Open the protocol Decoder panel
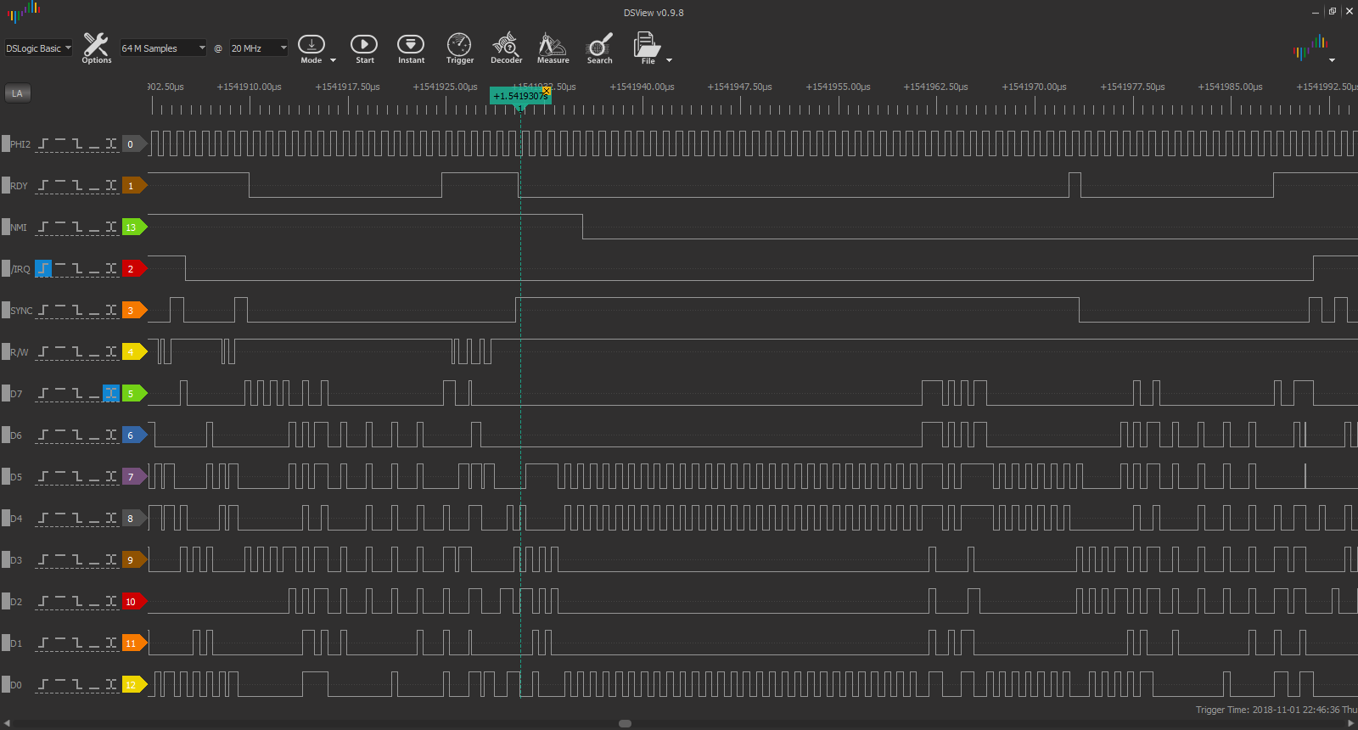This screenshot has width=1358, height=730. click(506, 48)
